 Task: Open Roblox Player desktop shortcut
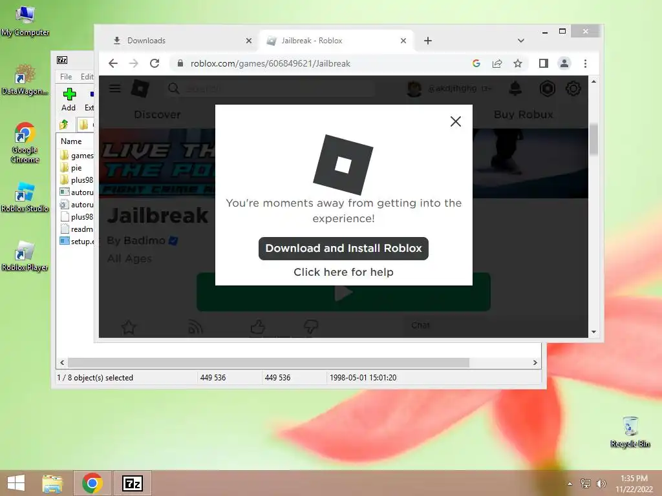point(25,256)
